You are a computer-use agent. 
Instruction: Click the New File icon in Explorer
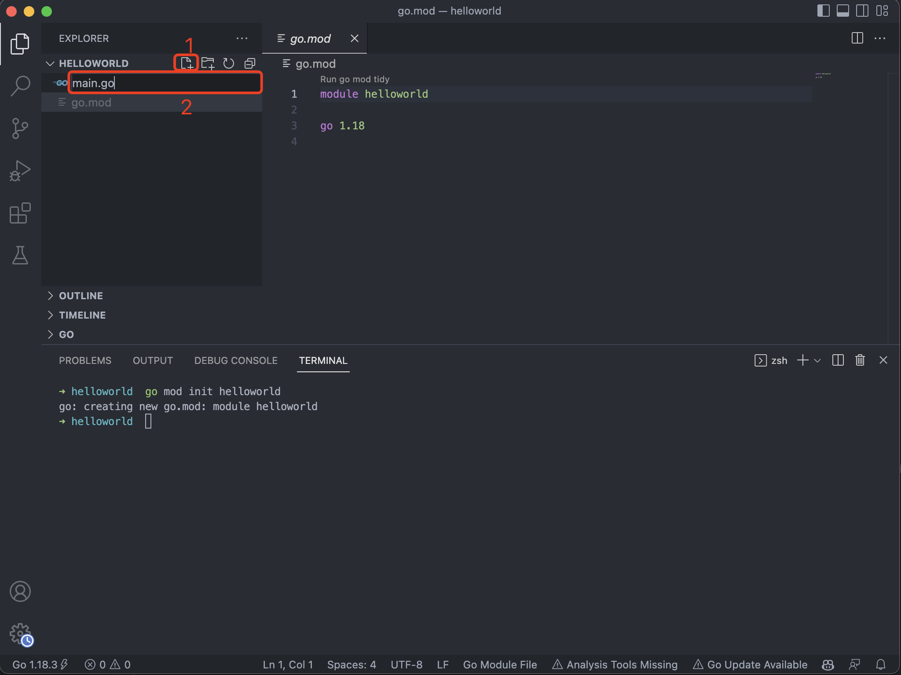coord(187,63)
